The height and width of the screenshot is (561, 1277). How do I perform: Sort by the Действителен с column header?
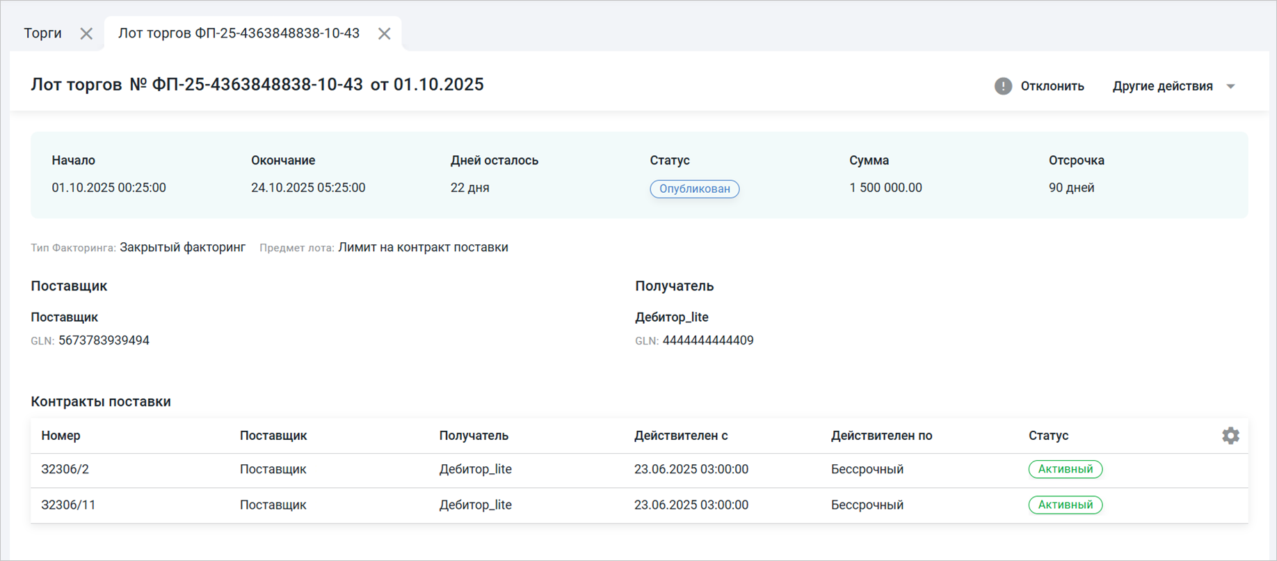coord(680,436)
